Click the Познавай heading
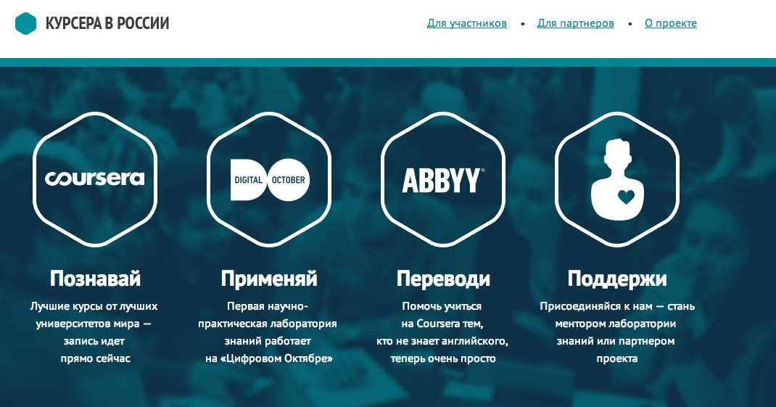 95,279
